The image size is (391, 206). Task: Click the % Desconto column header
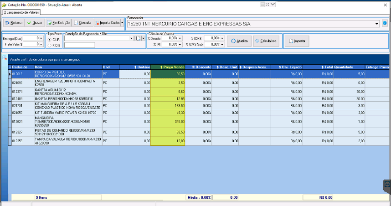(198, 67)
